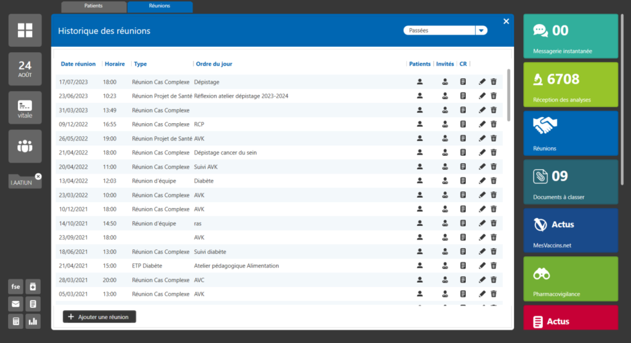Click Ajouter une réunion button
This screenshot has height=343, width=631.
point(99,317)
